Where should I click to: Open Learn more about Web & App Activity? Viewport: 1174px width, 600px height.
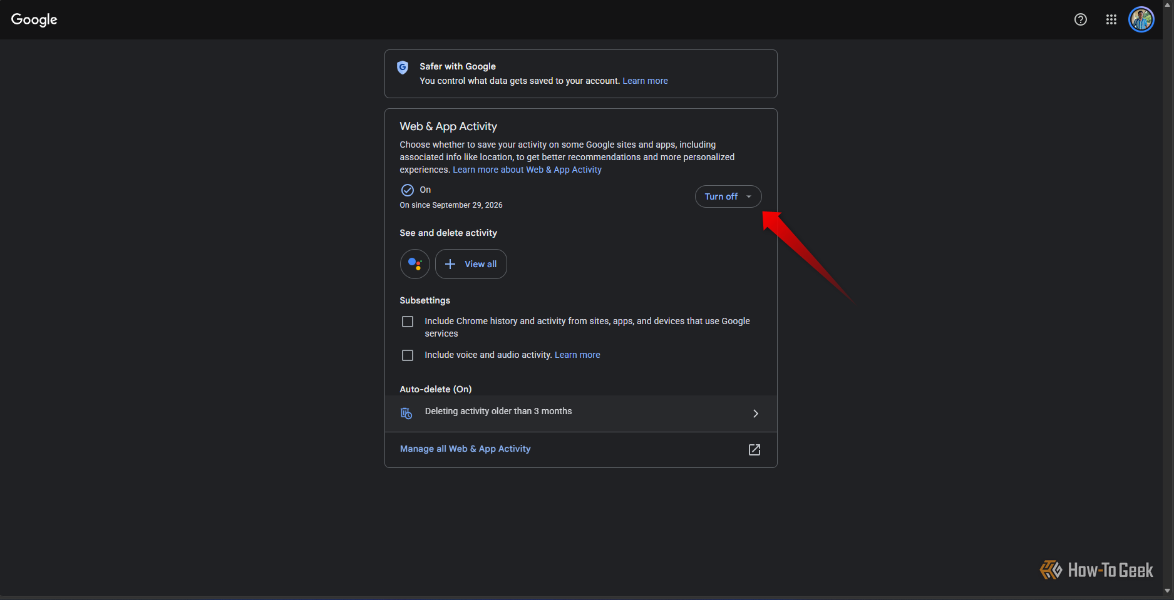point(527,170)
